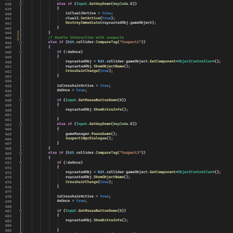Click "ObjectController" type on line 473

[x=195, y=172]
